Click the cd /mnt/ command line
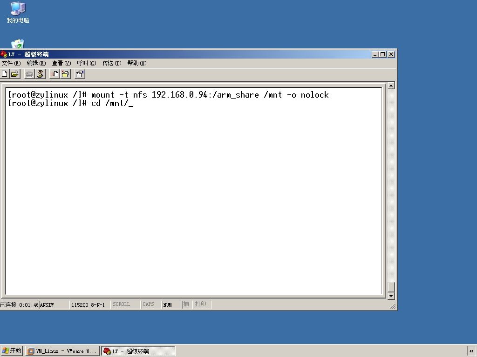Image resolution: width=477 pixels, height=357 pixels. click(70, 103)
